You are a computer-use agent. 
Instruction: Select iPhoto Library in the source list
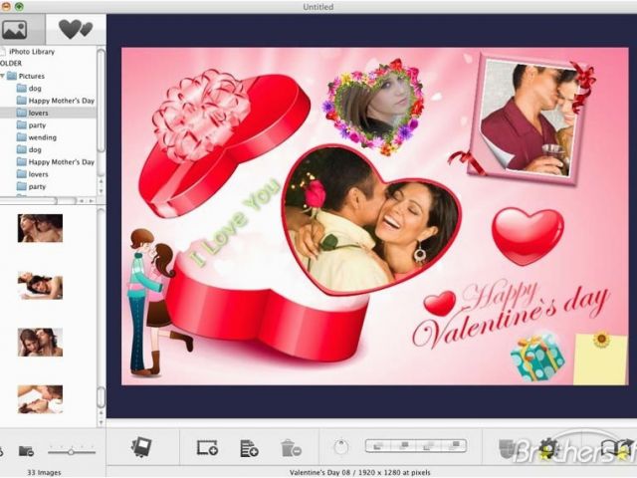[x=30, y=51]
